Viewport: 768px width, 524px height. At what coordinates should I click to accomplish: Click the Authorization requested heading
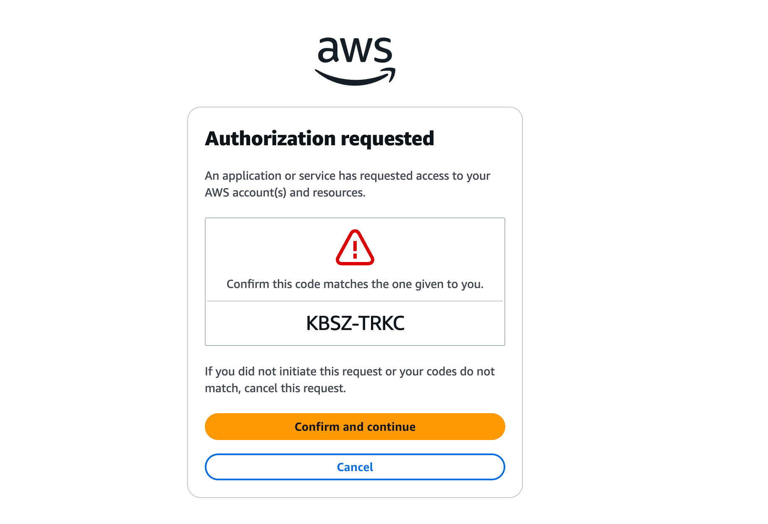click(x=319, y=139)
